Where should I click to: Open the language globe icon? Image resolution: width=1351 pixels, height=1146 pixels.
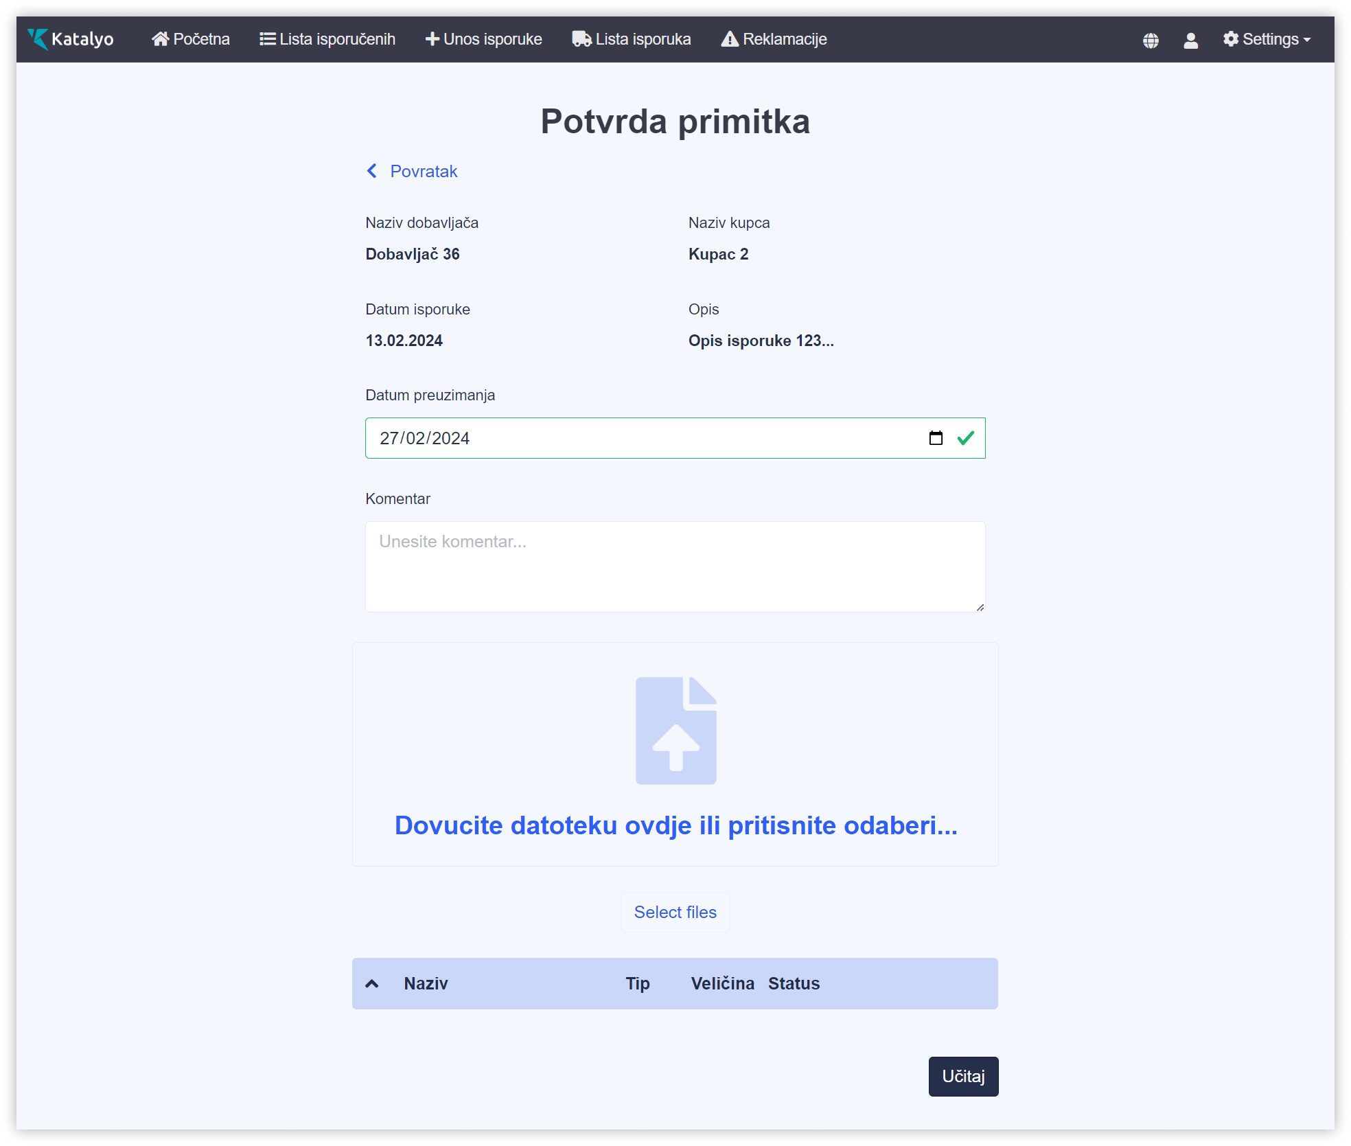pos(1151,41)
